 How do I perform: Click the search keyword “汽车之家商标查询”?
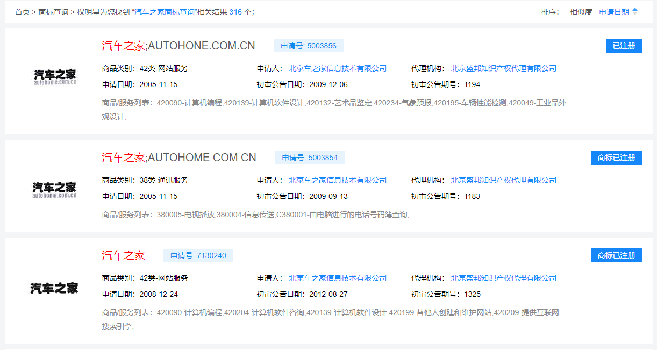tap(164, 12)
